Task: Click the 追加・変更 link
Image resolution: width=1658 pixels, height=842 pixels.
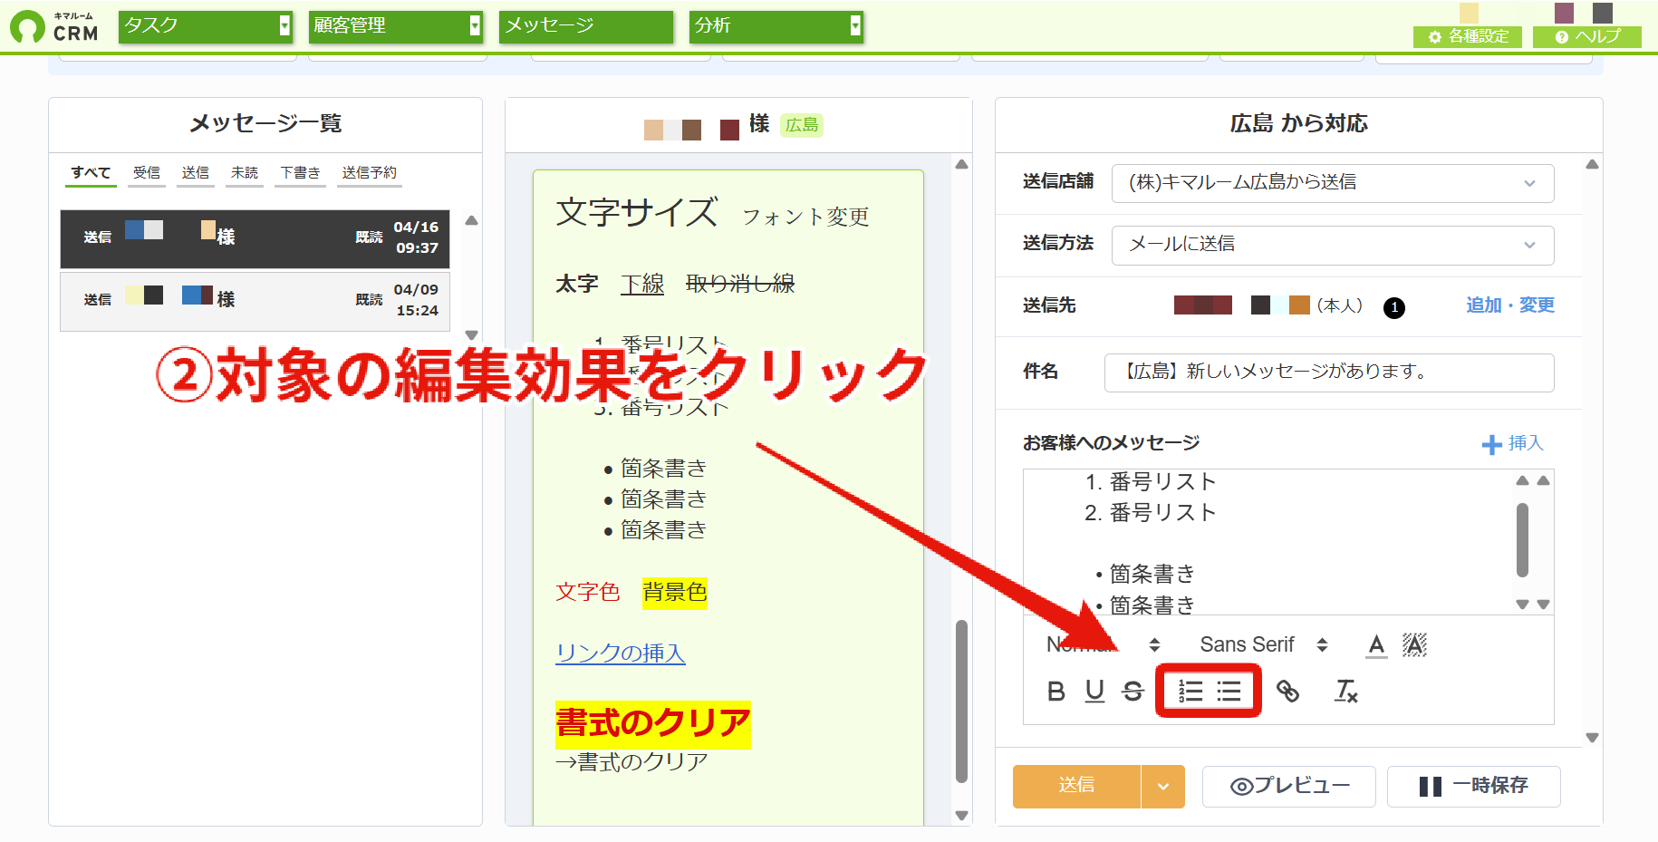Action: point(1510,305)
